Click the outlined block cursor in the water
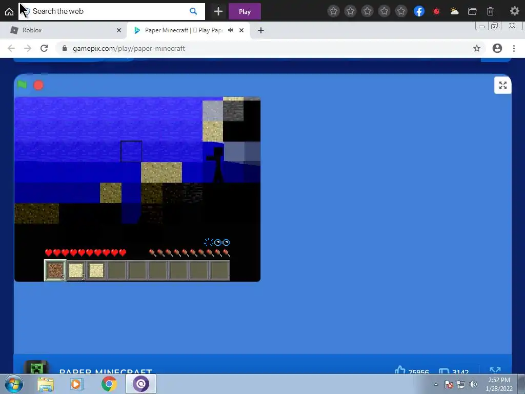This screenshot has height=394, width=525. click(131, 151)
